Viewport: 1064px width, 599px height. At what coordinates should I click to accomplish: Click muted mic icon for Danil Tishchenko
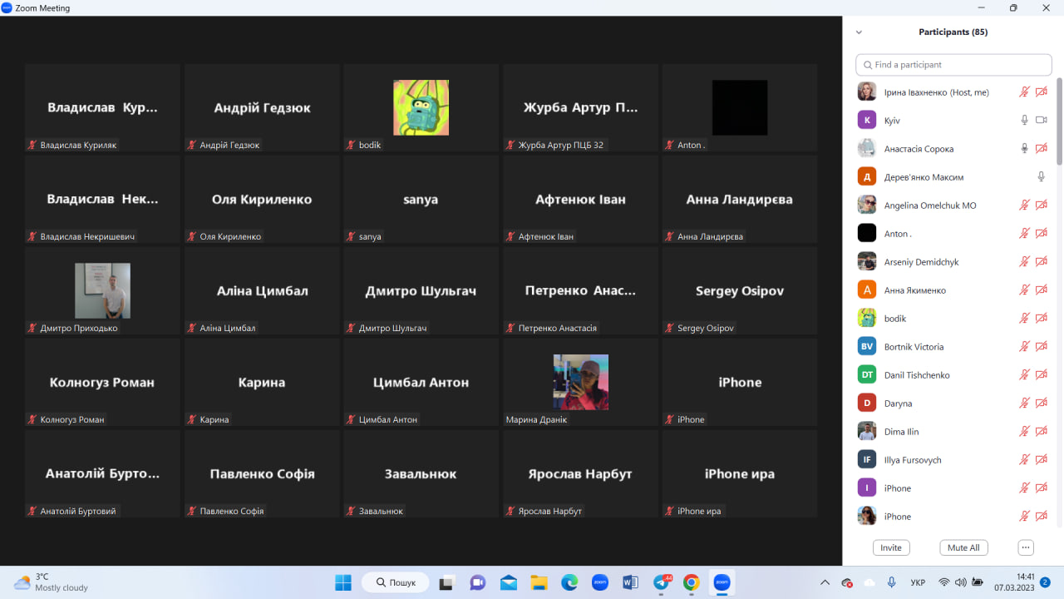tap(1025, 375)
